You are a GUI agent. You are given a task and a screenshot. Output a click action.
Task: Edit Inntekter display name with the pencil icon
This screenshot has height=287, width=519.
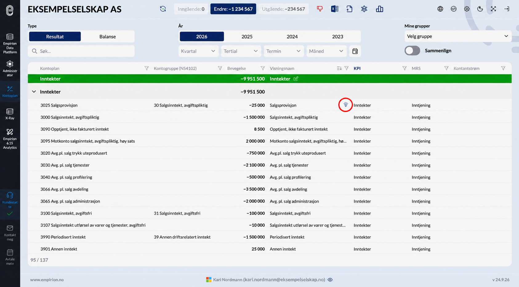point(296,79)
